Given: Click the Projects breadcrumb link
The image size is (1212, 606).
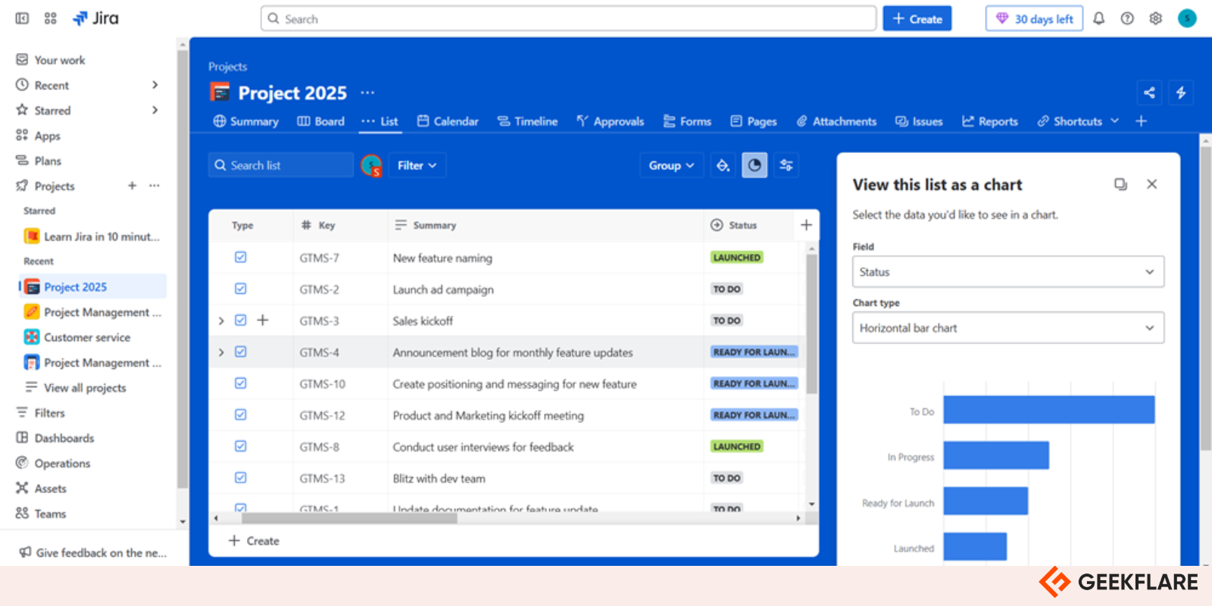Looking at the screenshot, I should coord(227,67).
